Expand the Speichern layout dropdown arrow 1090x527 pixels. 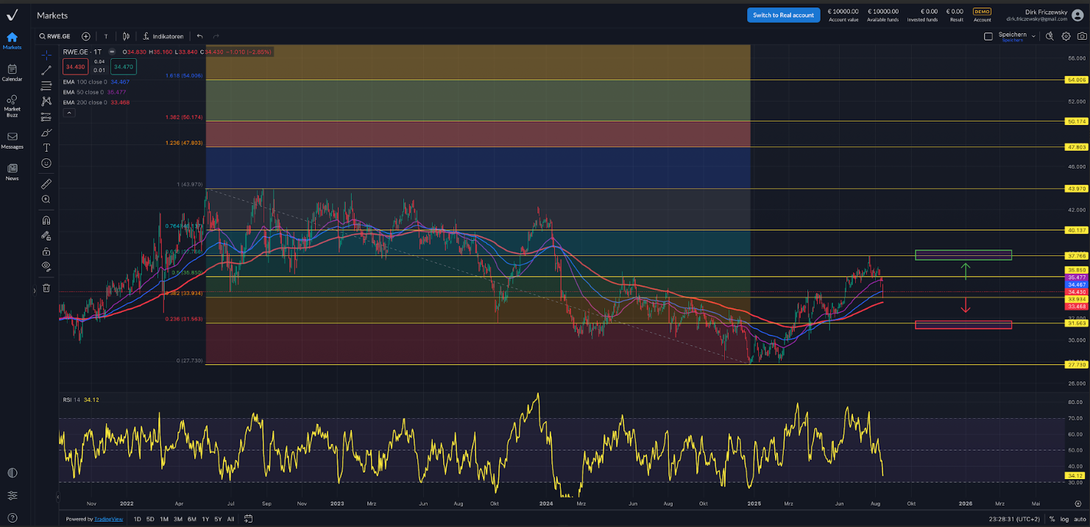click(1033, 36)
